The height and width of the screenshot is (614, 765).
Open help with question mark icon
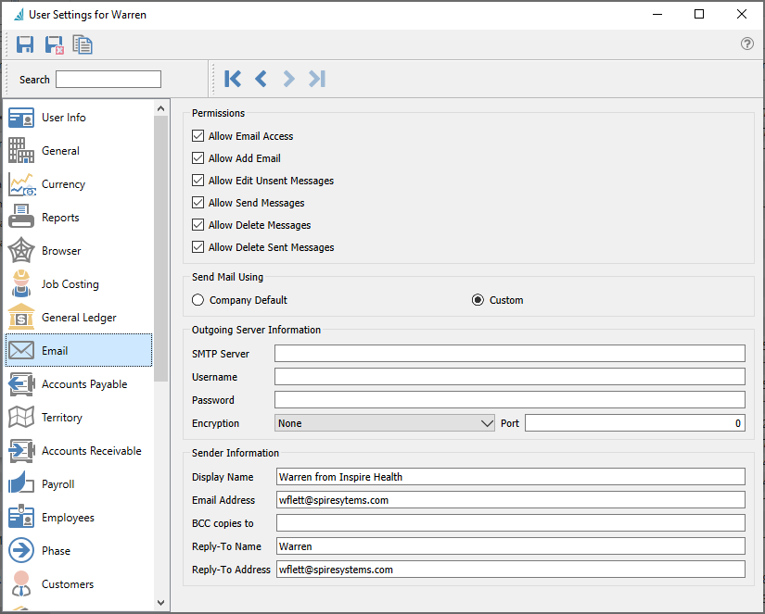pyautogui.click(x=746, y=44)
